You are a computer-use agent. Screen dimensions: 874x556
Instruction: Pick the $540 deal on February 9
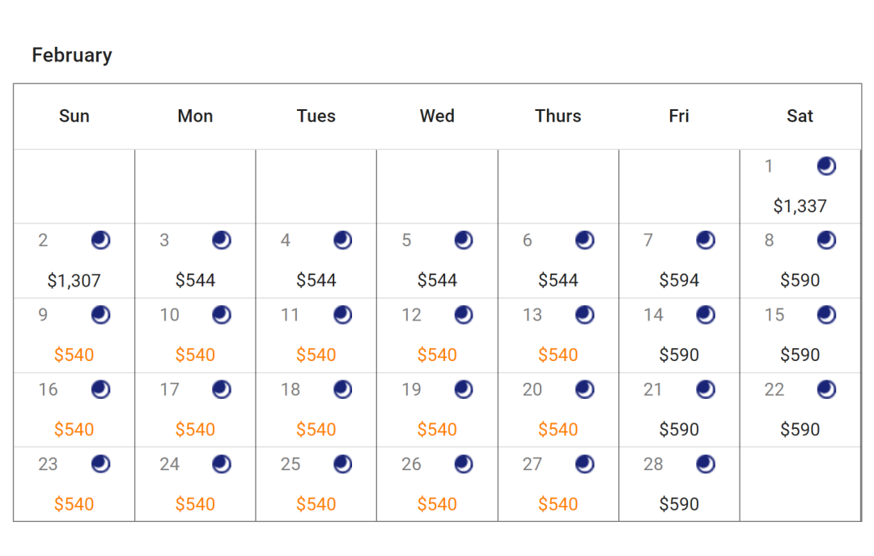tap(74, 354)
